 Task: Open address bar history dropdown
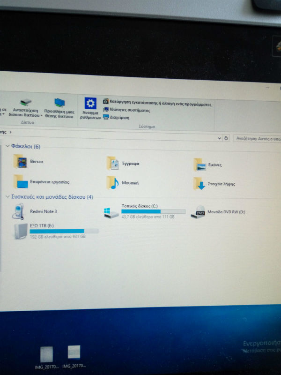pos(219,138)
